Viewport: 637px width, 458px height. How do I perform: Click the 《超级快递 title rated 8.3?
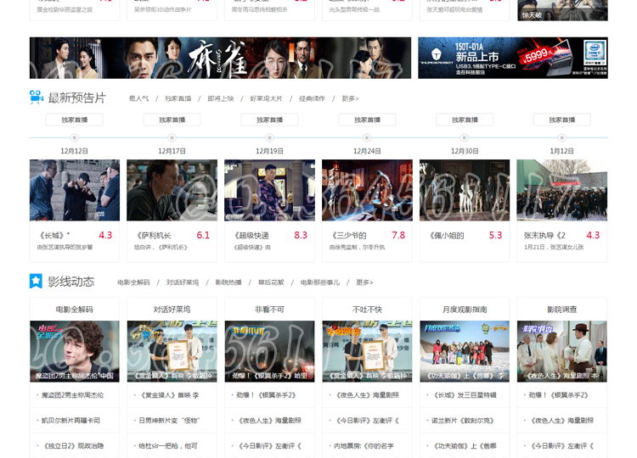click(251, 235)
